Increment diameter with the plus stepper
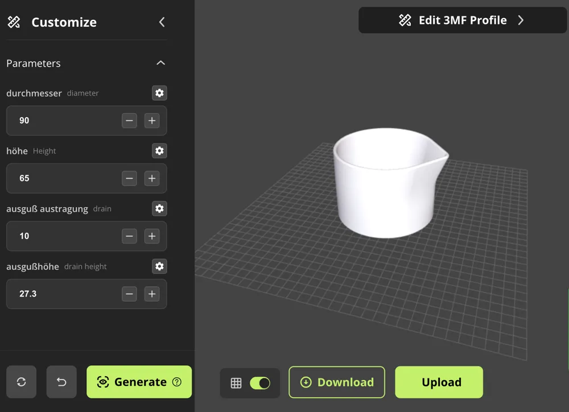The height and width of the screenshot is (412, 569). point(152,121)
